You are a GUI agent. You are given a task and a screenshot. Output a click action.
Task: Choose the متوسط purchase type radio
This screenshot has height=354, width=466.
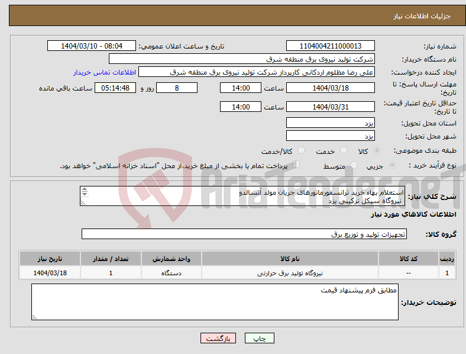tap(354, 165)
